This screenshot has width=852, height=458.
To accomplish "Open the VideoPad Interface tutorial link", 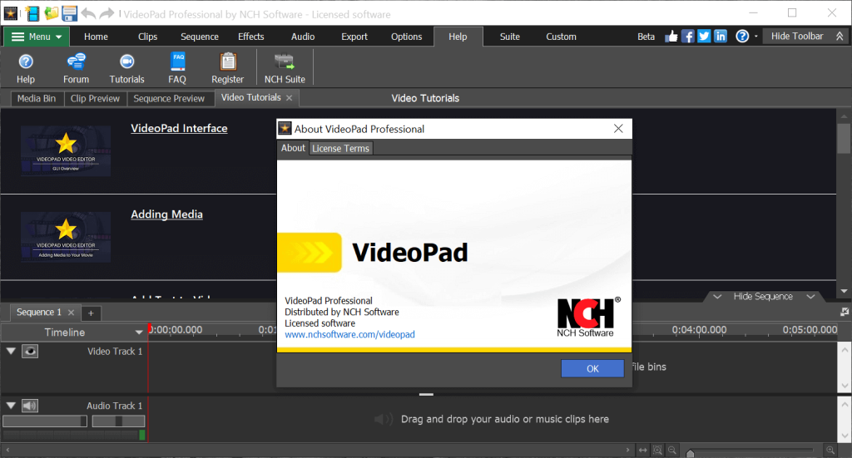I will tap(180, 128).
